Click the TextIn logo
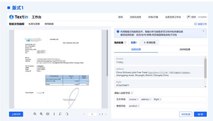213x121 pixels. click(x=19, y=17)
